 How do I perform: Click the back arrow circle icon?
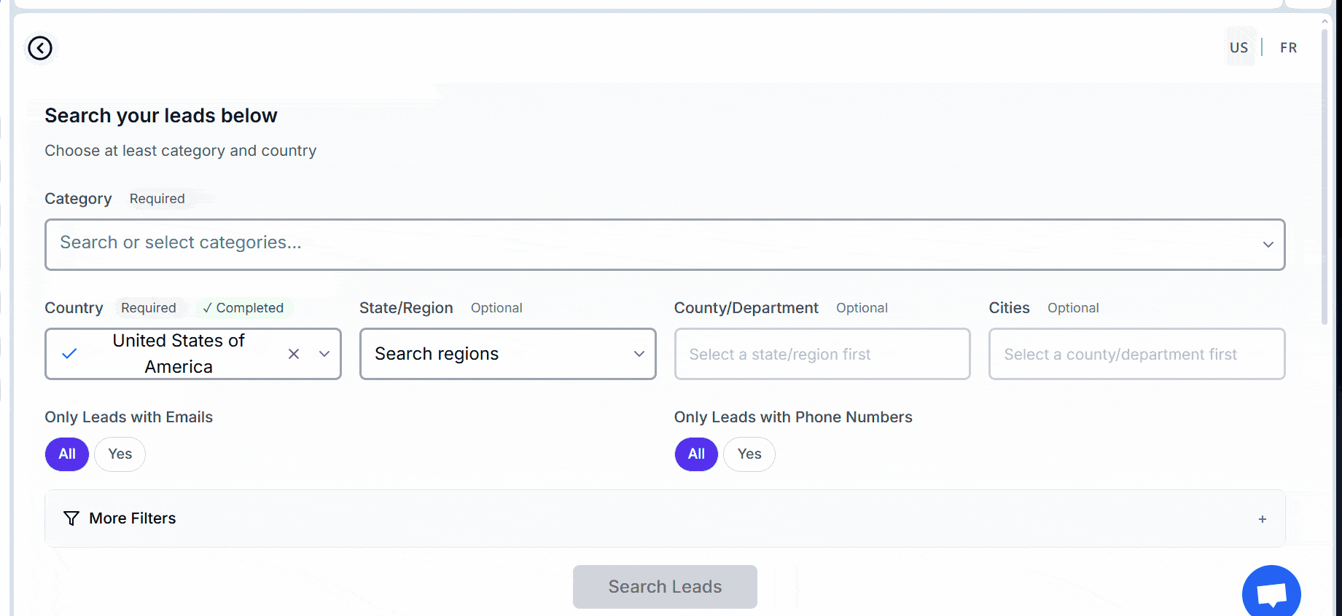(40, 48)
